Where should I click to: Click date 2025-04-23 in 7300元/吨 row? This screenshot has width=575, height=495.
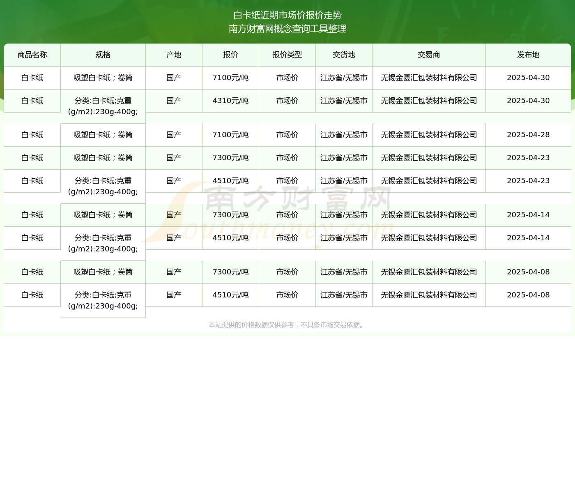tap(528, 158)
